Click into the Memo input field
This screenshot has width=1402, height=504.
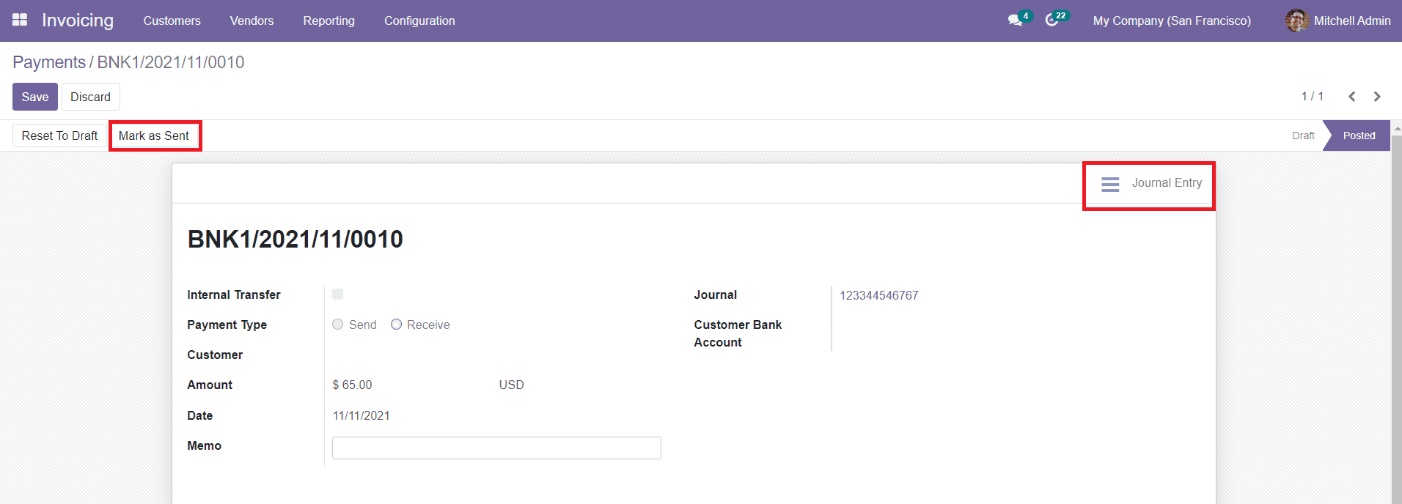click(496, 448)
